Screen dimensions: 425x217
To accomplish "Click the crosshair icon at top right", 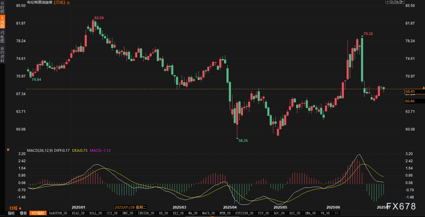I will (x=388, y=2).
